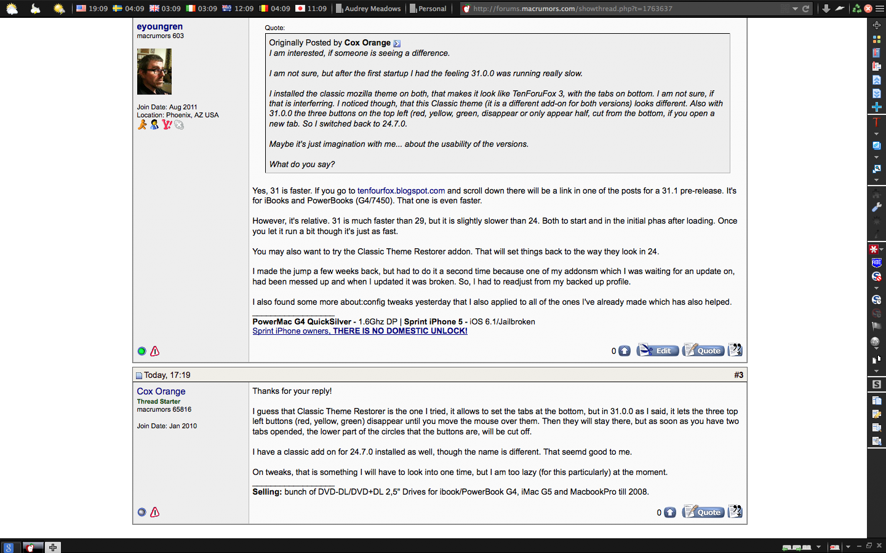This screenshot has width=886, height=553.
Task: Click the first cloudy weather icon
Action: click(x=12, y=9)
